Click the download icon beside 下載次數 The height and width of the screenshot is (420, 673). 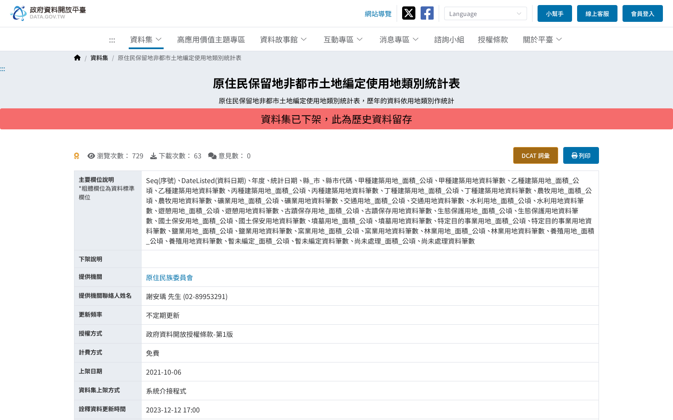[x=154, y=156]
